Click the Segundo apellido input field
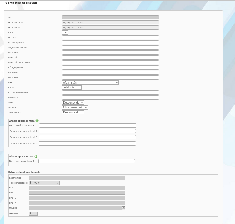 click(x=110, y=48)
